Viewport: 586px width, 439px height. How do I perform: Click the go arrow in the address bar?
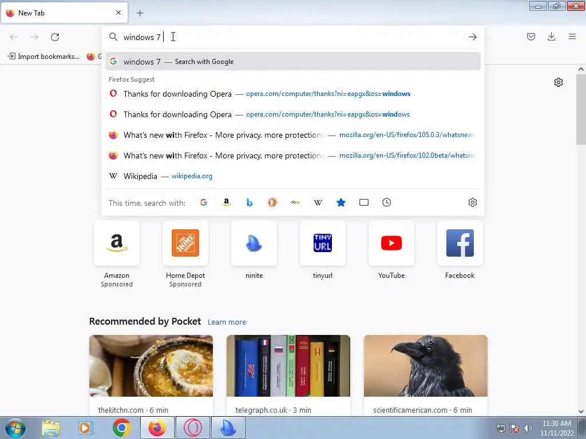tap(472, 37)
